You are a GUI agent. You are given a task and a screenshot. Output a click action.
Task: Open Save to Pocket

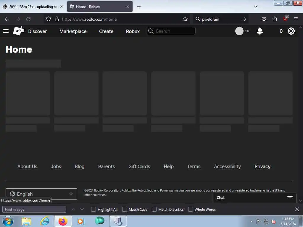point(264,19)
